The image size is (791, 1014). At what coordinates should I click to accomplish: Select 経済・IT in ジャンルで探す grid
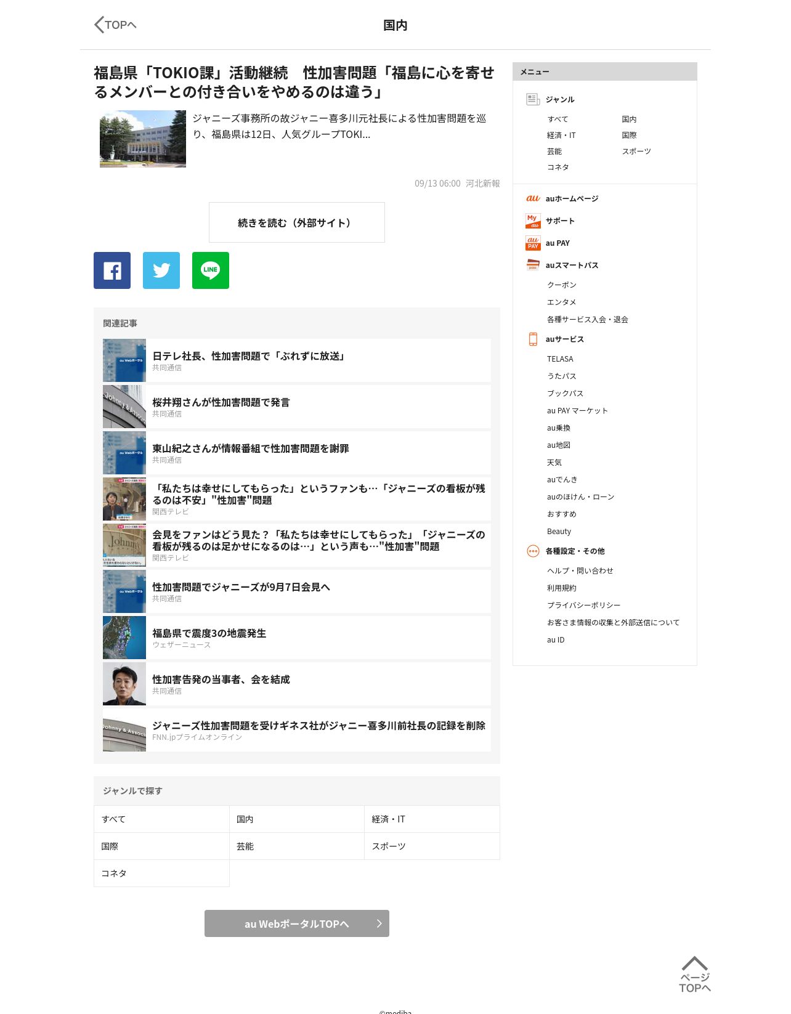[432, 819]
